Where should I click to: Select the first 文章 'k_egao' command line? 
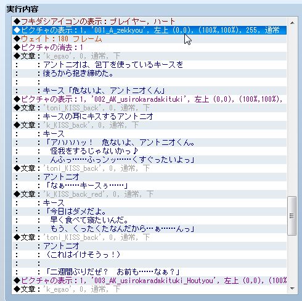coord(150,56)
